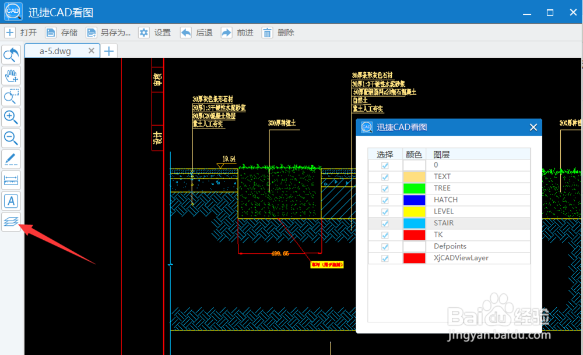
Task: Click the 499.65 dimension in drawing
Action: click(x=280, y=254)
